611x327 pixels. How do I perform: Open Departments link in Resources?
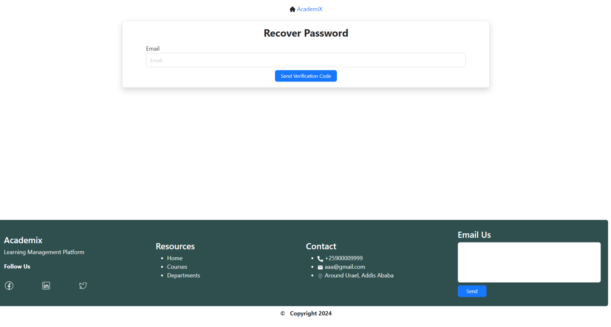tap(183, 275)
